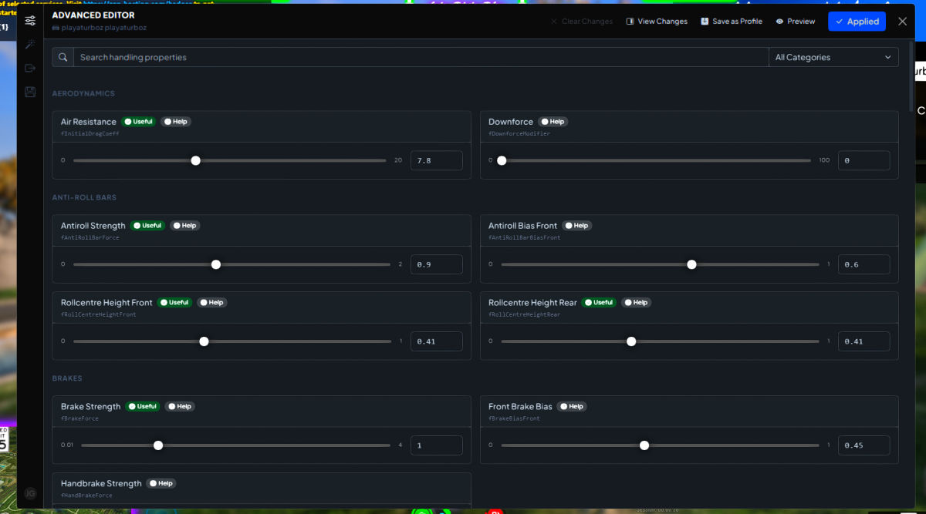Open Help for Air Resistance
Image resolution: width=926 pixels, height=514 pixels.
point(176,122)
